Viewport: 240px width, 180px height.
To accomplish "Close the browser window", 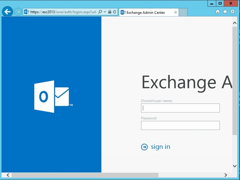I will click(x=231, y=3).
